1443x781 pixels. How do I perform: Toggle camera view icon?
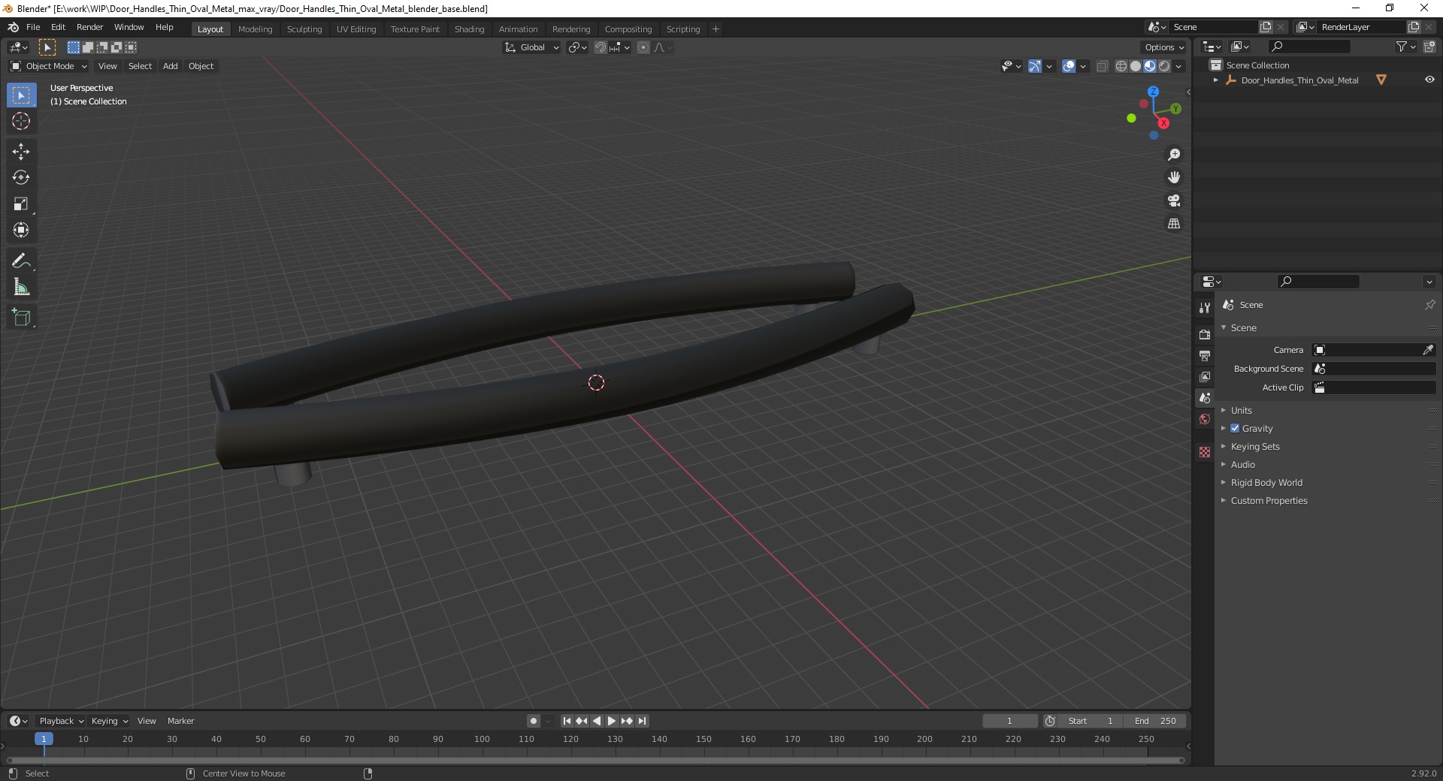coord(1174,201)
